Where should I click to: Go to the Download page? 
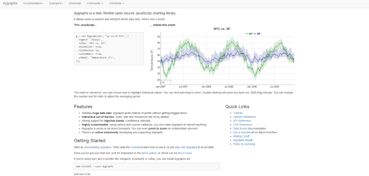click(75, 4)
